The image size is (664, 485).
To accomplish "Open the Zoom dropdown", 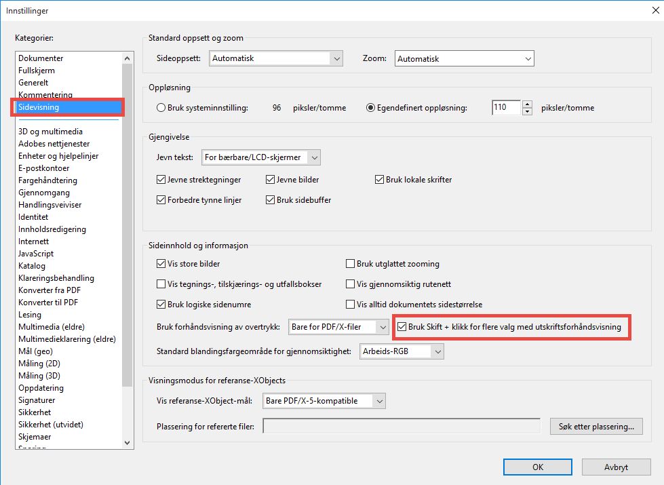I will 464,58.
